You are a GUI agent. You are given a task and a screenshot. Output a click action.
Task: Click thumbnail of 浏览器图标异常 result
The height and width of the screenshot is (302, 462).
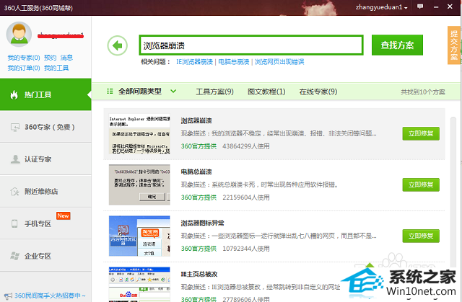coord(139,236)
